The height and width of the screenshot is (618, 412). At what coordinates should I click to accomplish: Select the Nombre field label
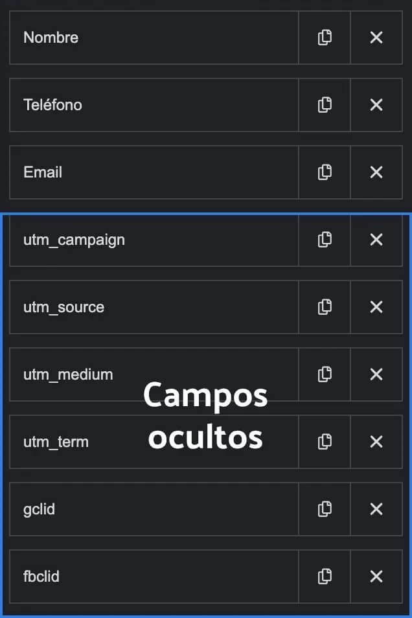pos(51,38)
